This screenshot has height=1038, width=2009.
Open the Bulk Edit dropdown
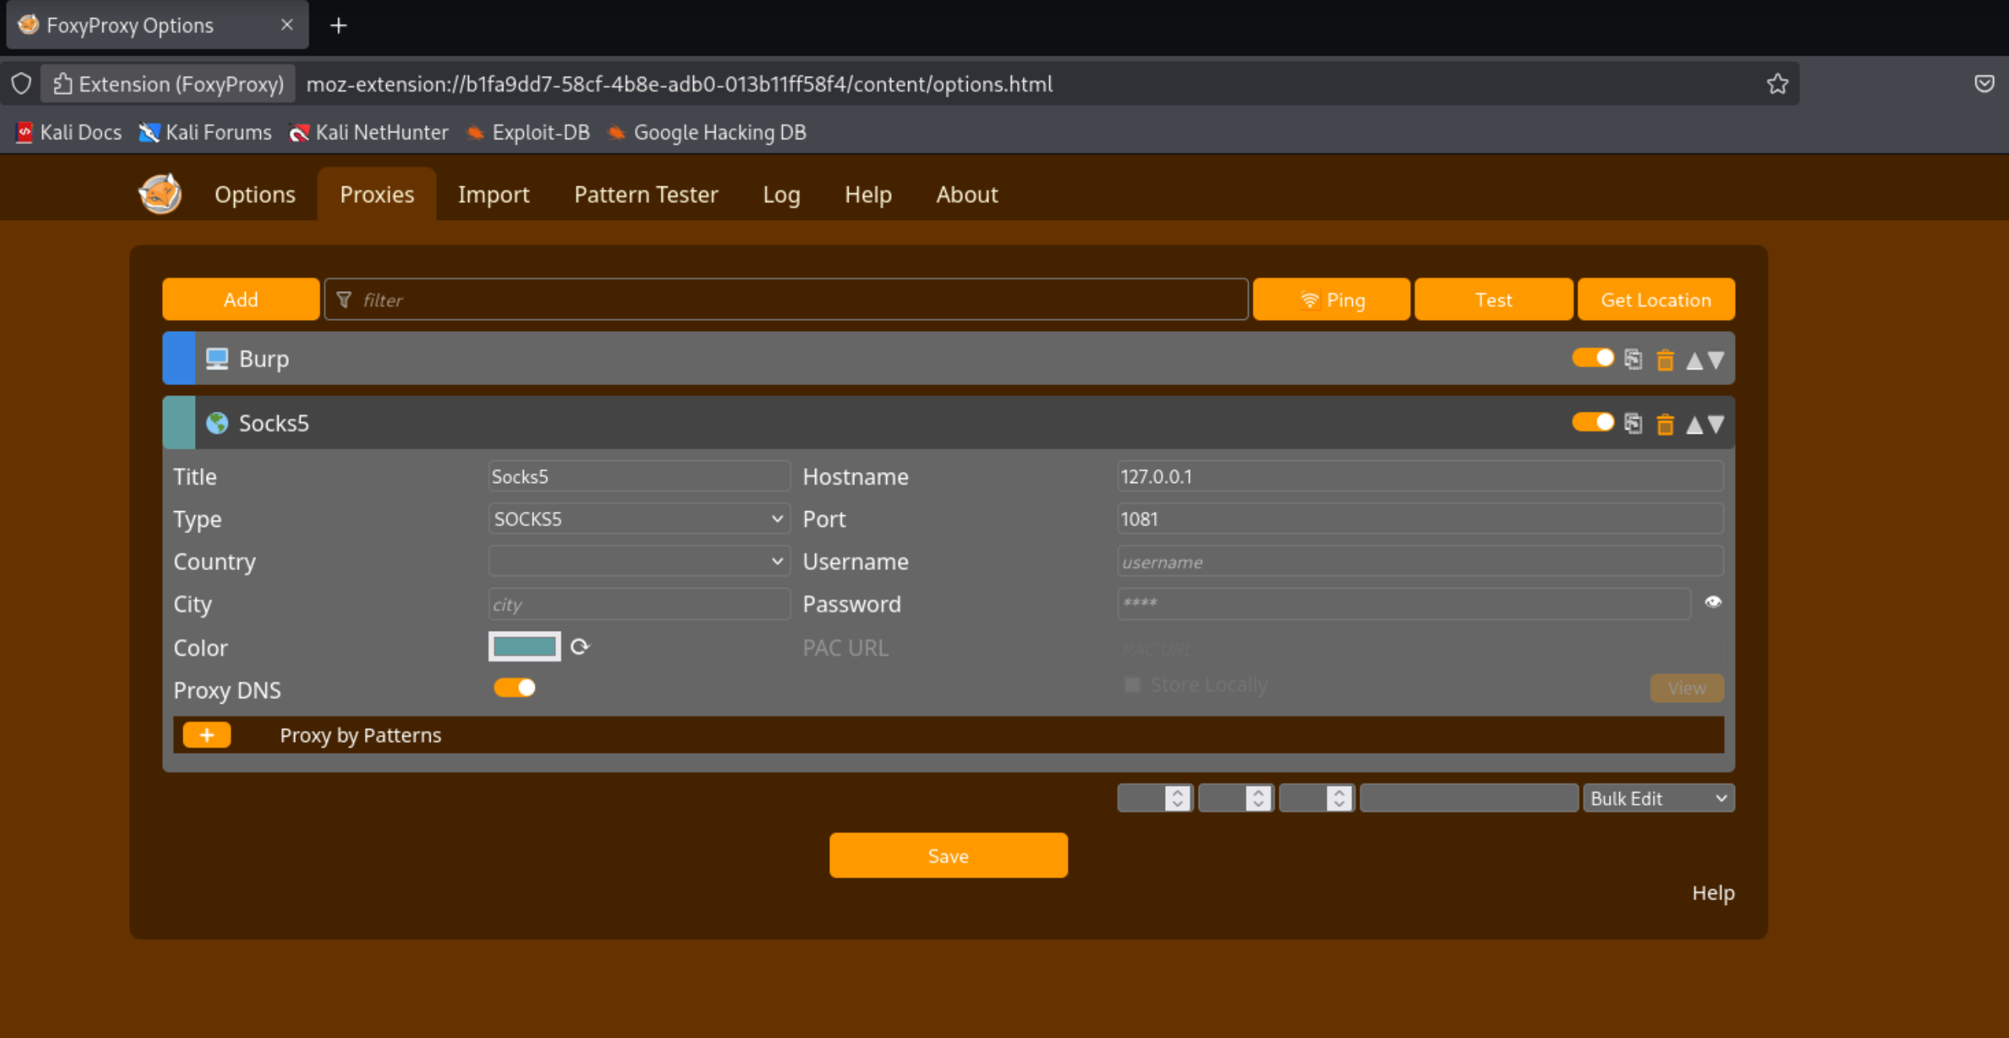pos(1658,798)
